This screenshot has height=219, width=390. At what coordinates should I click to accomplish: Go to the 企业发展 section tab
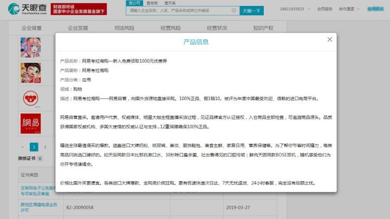coord(78,28)
